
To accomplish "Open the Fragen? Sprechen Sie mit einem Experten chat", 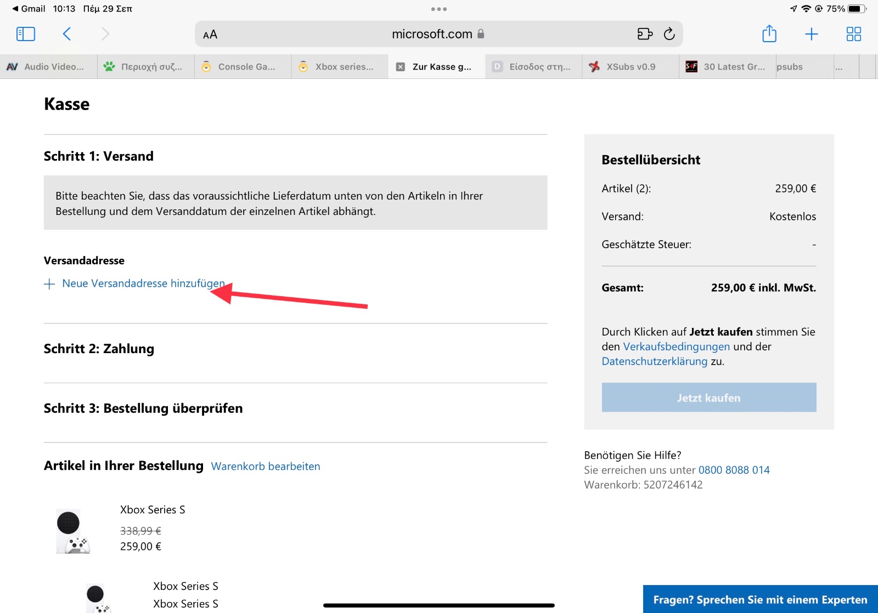I will tap(760, 599).
